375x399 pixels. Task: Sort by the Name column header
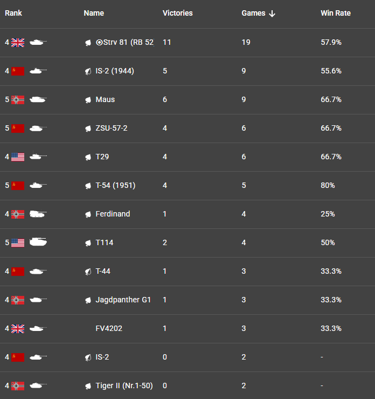click(x=94, y=13)
